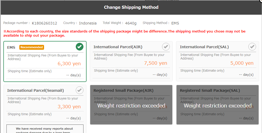Click the 6,300 yen EMS fee
This screenshot has width=262, height=133.
pos(69,64)
